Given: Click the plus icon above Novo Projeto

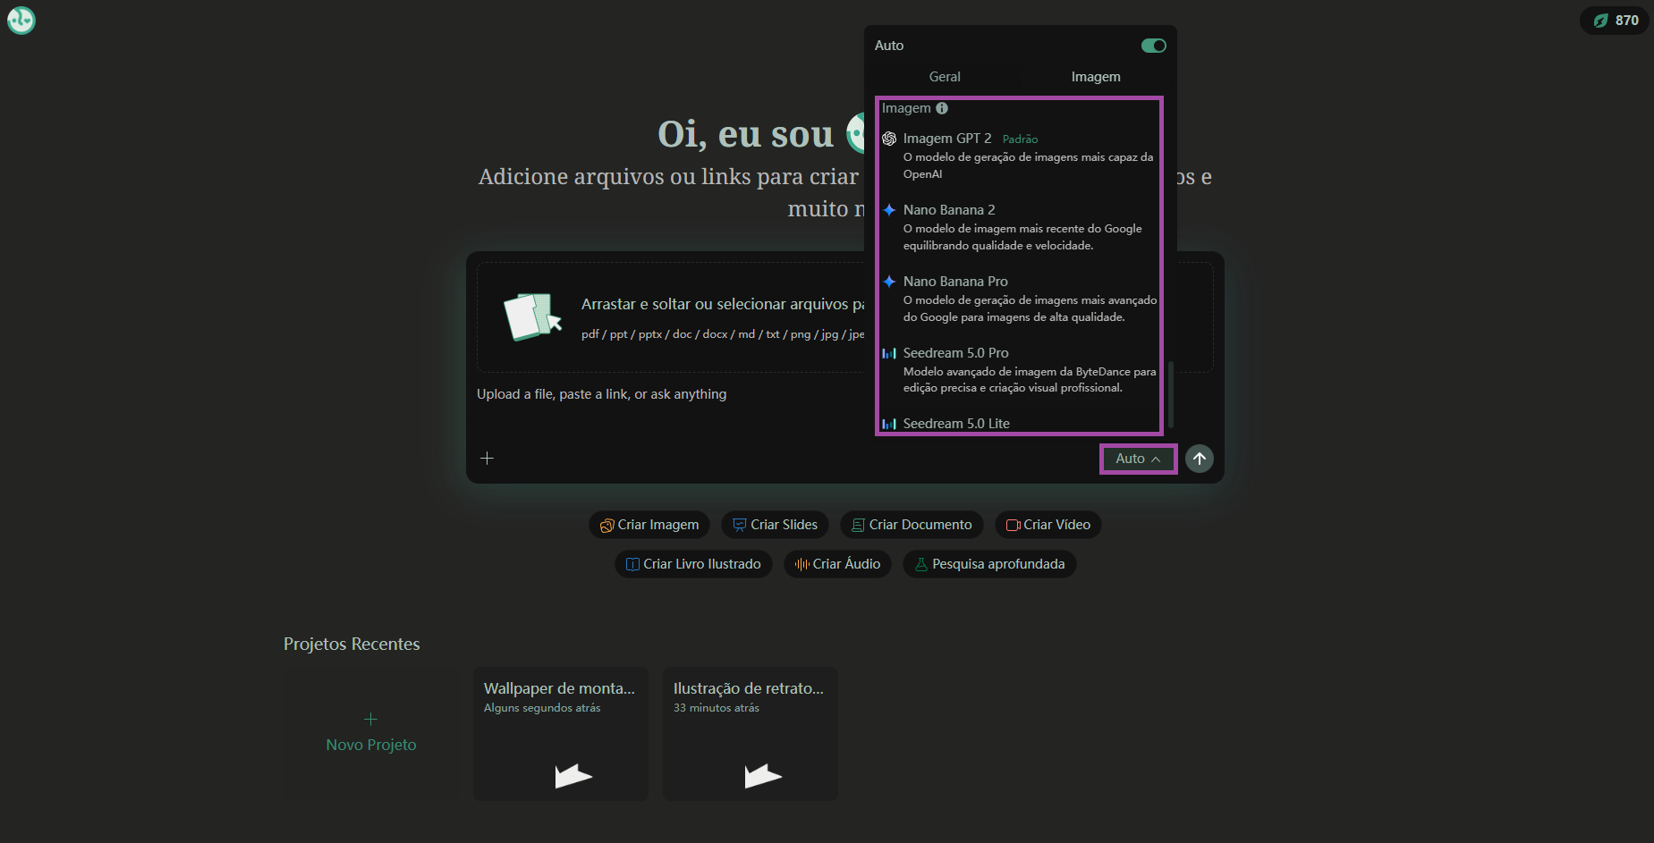Looking at the screenshot, I should [x=370, y=719].
